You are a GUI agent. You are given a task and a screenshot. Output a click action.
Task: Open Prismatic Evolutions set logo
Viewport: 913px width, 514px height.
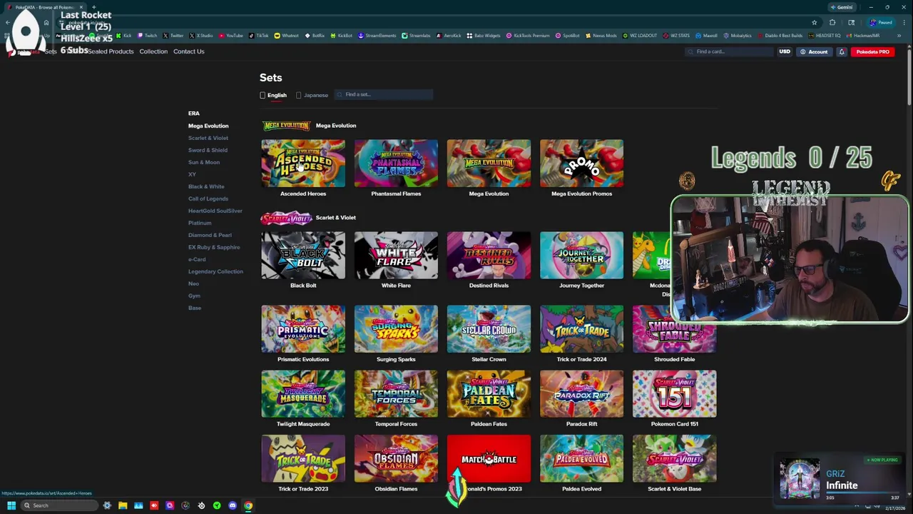(303, 329)
